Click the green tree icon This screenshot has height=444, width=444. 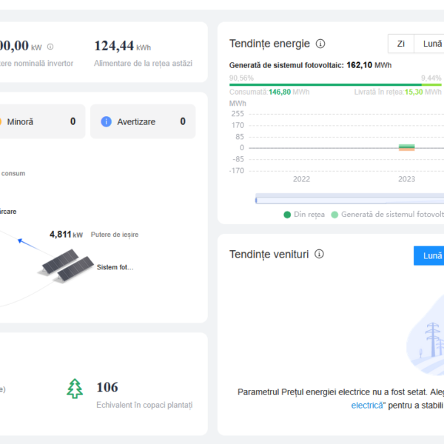click(75, 388)
